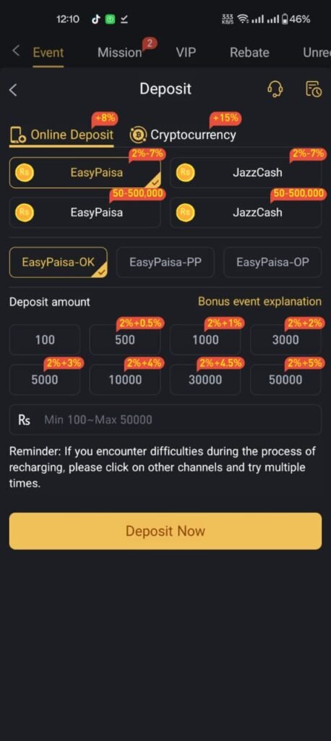Image resolution: width=331 pixels, height=741 pixels.
Task: Open Bonus event explanation link
Action: [259, 302]
